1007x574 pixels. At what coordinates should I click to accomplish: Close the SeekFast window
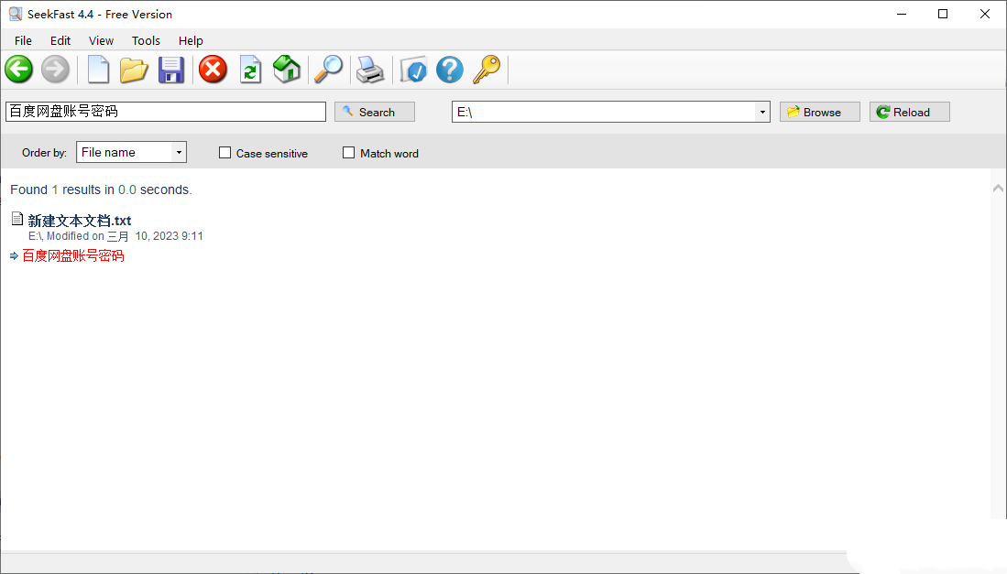coord(984,14)
